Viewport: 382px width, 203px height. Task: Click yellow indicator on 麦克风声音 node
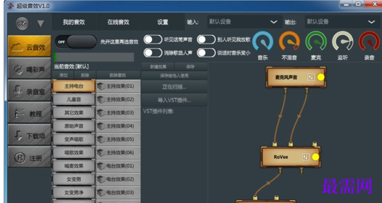click(321, 77)
